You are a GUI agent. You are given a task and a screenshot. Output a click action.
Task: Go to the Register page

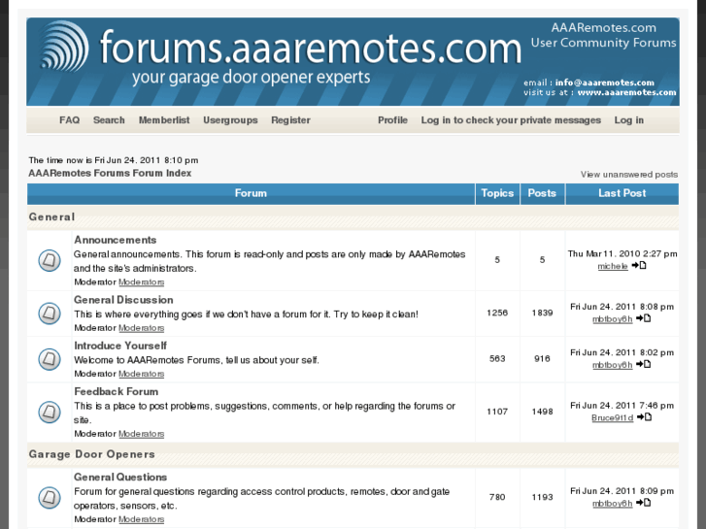pyautogui.click(x=290, y=120)
